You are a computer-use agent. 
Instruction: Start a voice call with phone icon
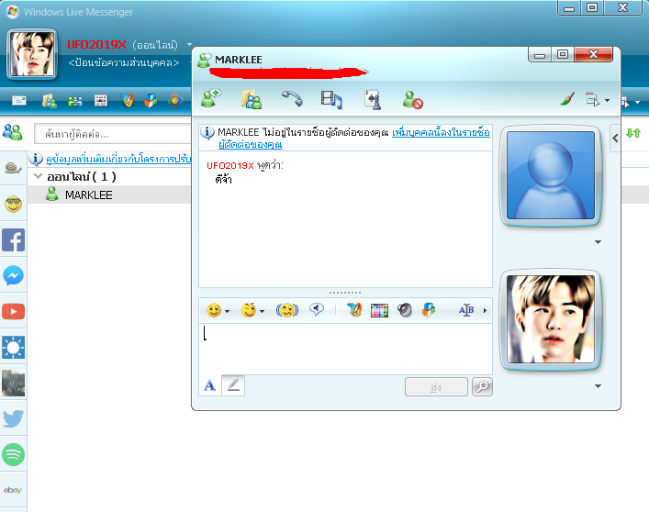292,98
